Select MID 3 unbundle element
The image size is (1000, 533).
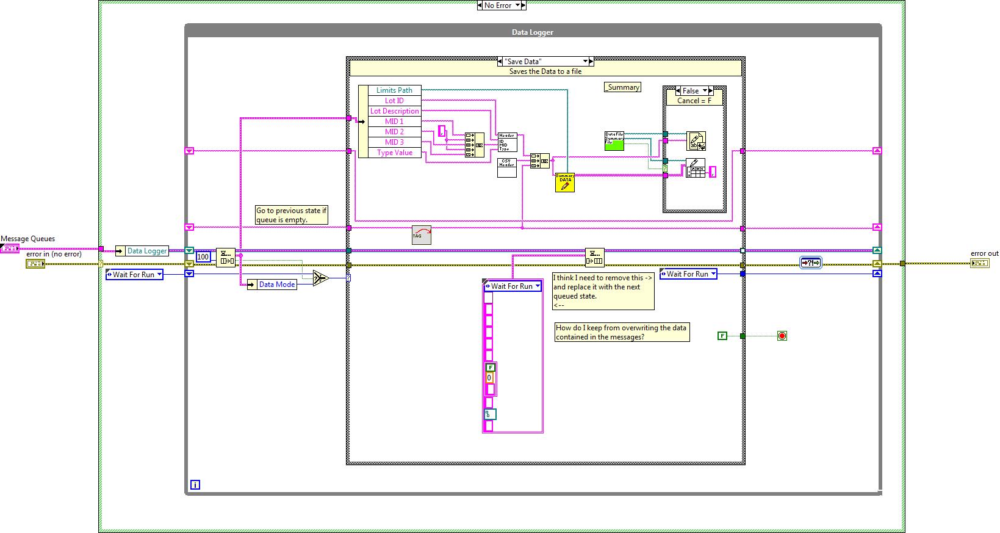point(395,142)
